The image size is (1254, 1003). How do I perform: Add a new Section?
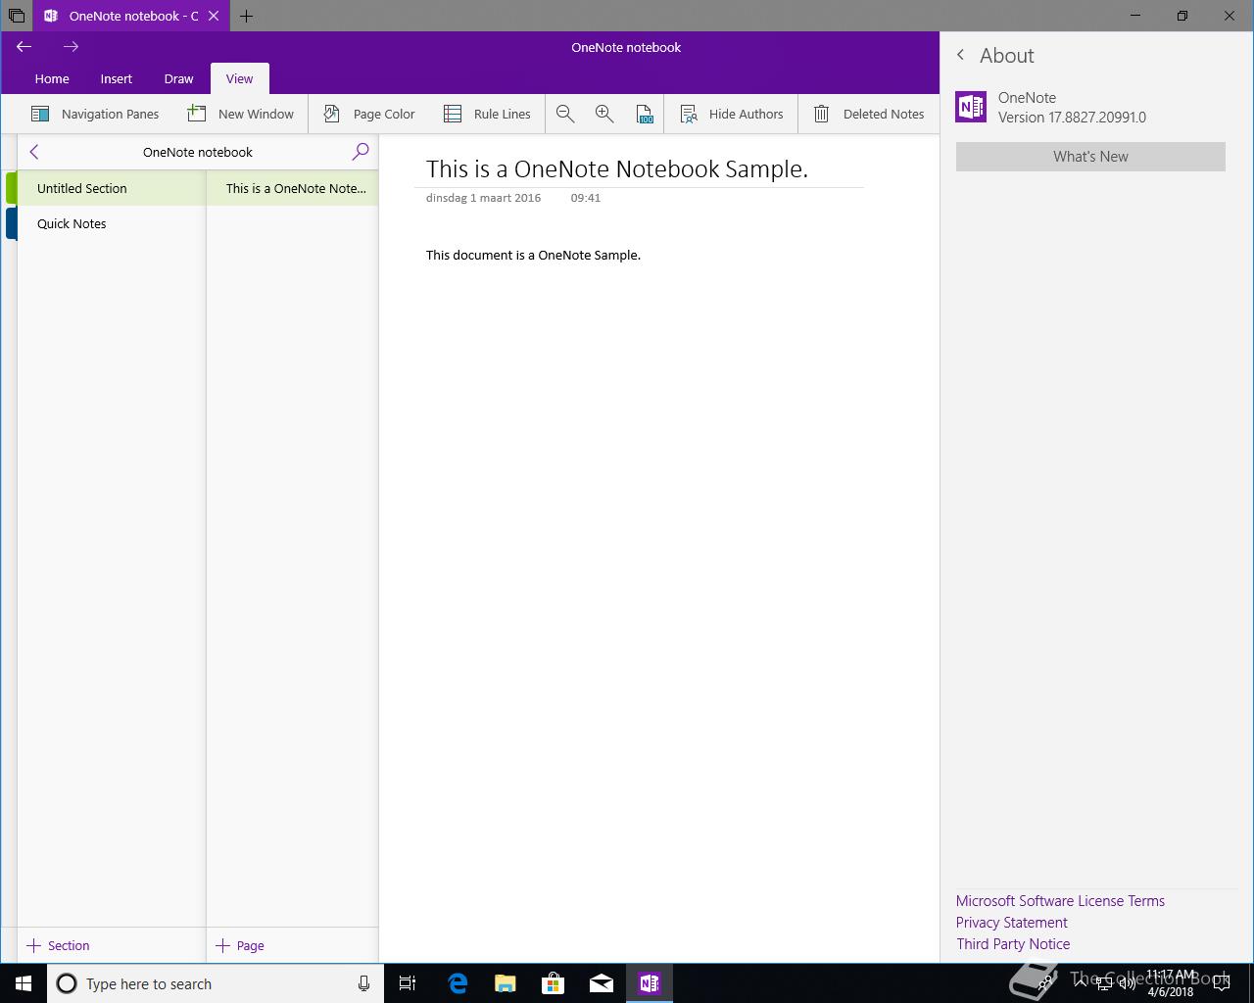(58, 945)
